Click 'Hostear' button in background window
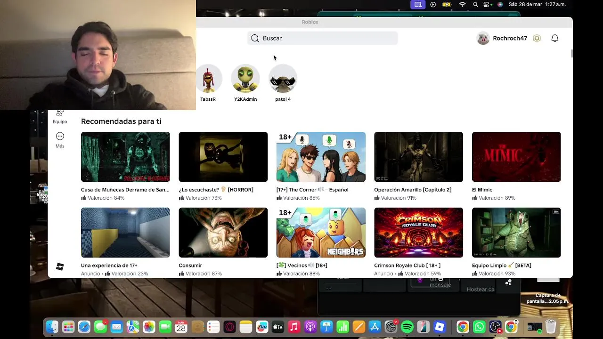Viewport: 603px width, 339px height. (x=481, y=289)
